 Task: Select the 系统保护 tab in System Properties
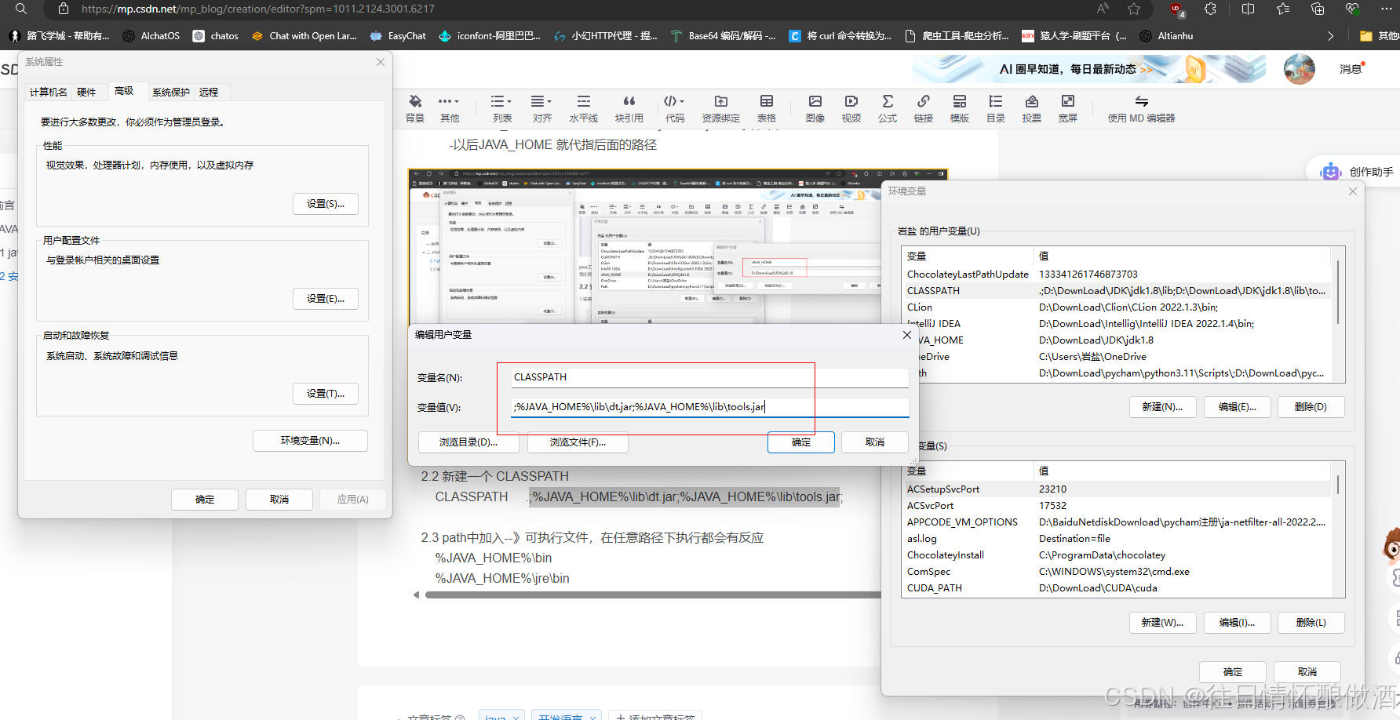pyautogui.click(x=171, y=92)
